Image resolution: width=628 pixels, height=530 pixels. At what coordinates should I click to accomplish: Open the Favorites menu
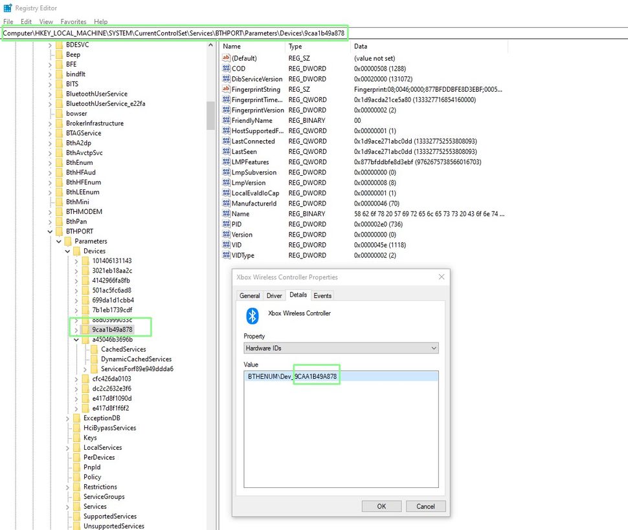pos(73,21)
